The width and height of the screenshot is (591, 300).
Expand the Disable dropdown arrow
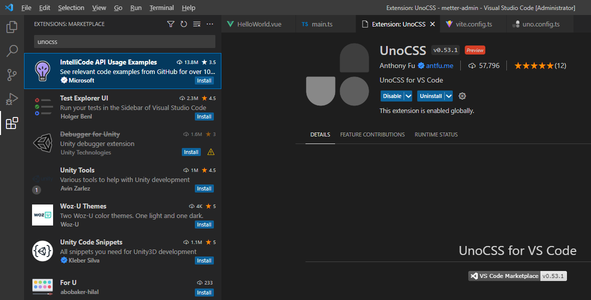408,96
